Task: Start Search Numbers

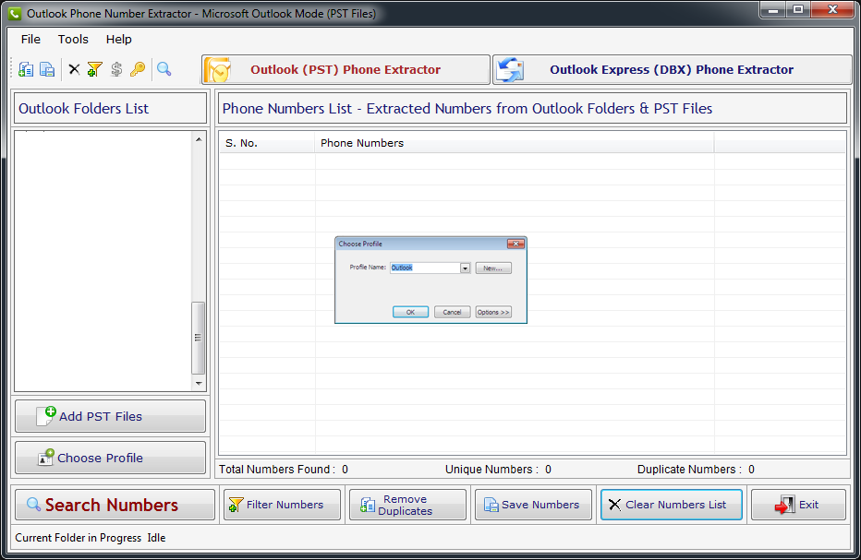Action: [x=115, y=505]
